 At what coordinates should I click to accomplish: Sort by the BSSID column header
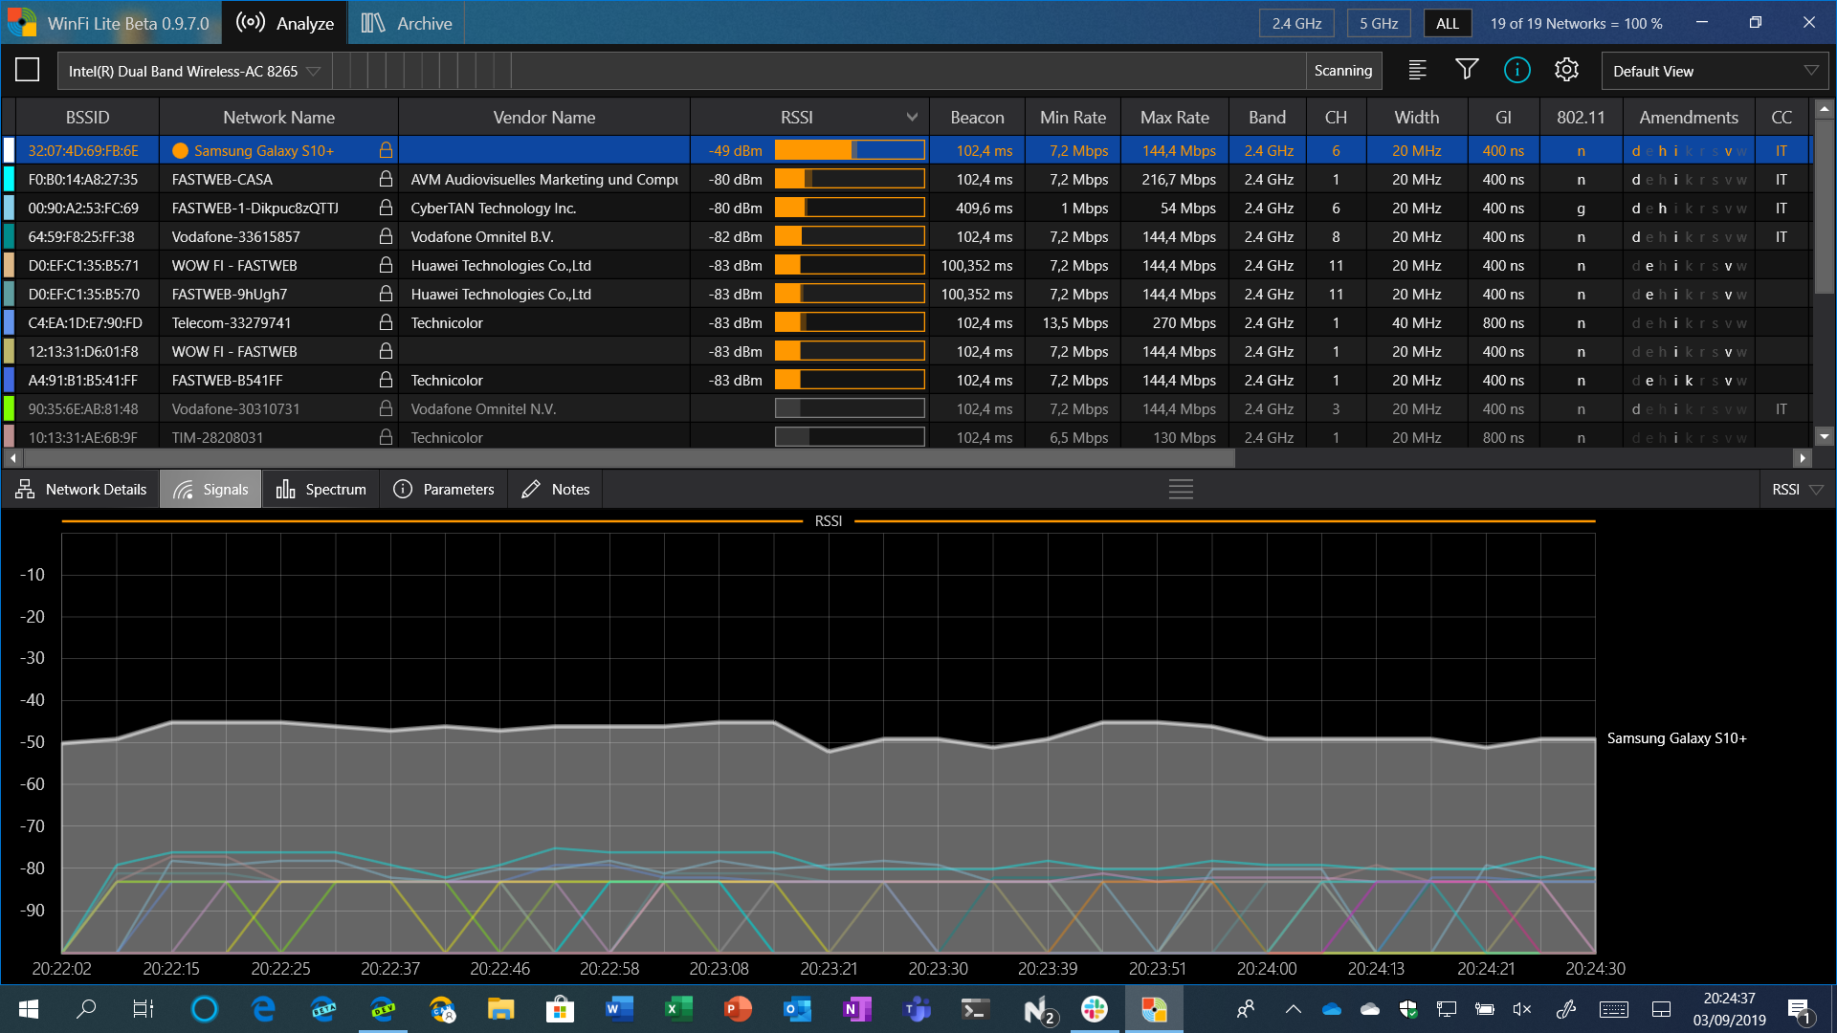(x=88, y=117)
